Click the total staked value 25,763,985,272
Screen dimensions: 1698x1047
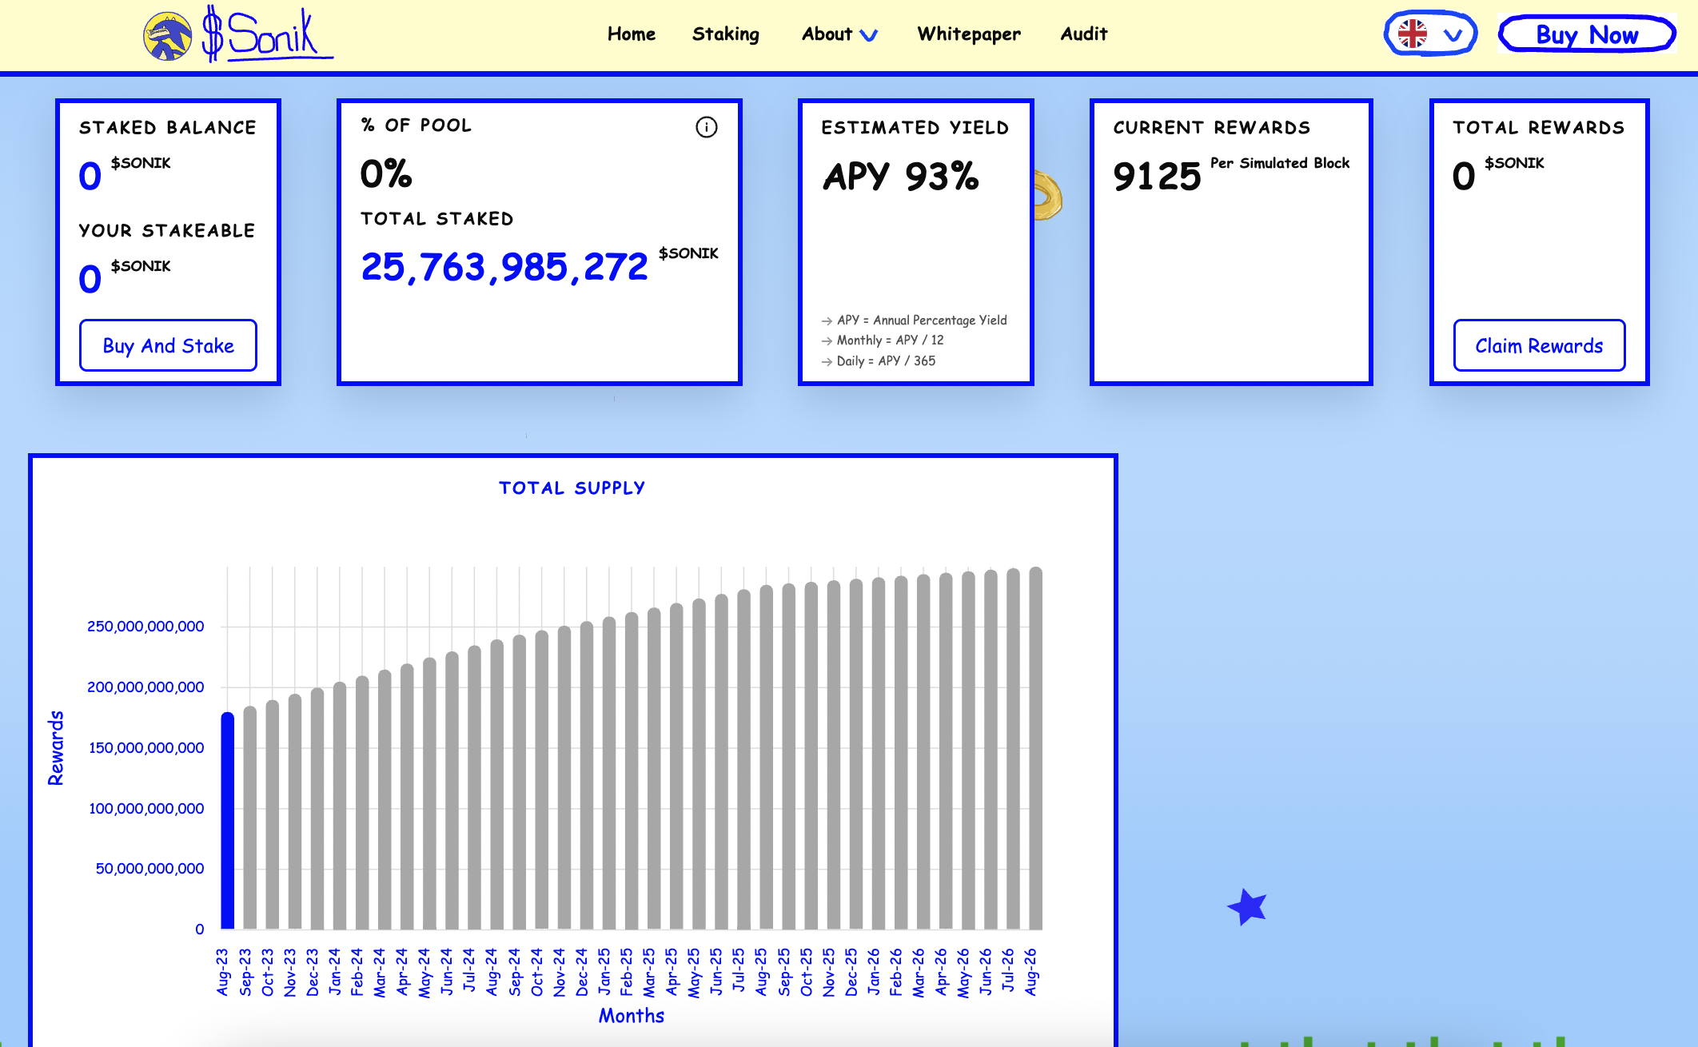pos(504,268)
